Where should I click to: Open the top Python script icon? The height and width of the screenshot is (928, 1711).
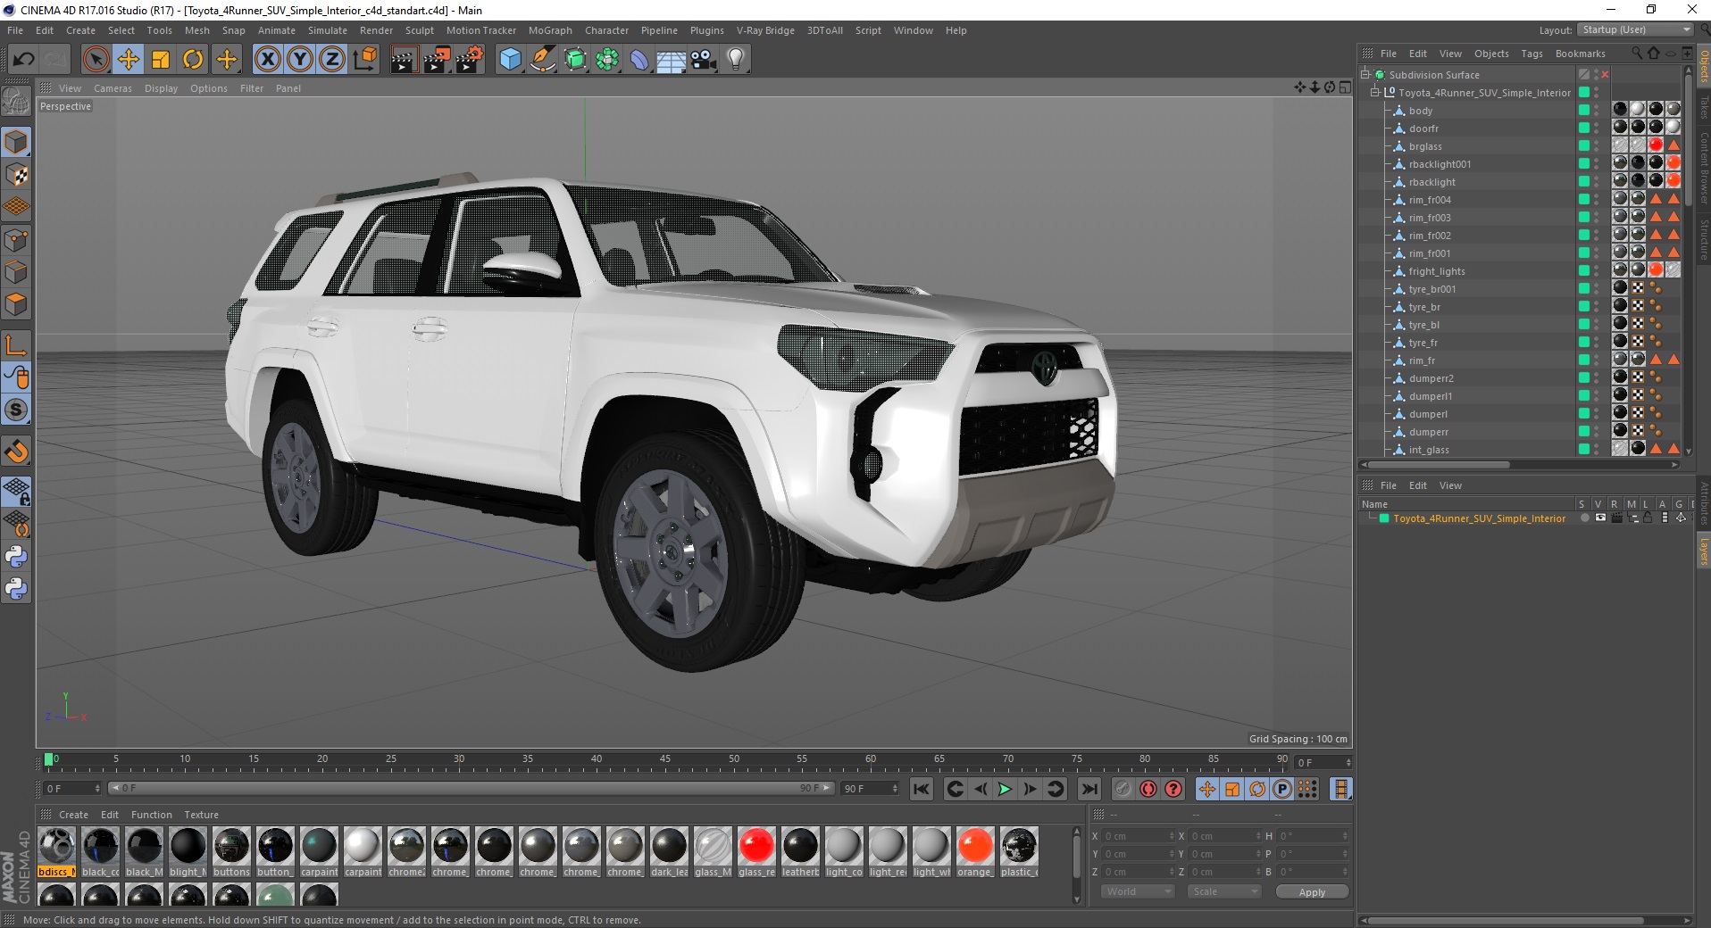pyautogui.click(x=16, y=557)
